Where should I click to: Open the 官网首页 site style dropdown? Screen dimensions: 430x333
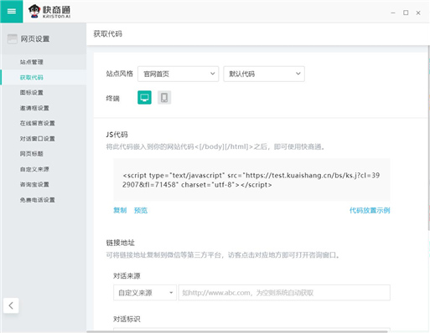[x=178, y=74]
